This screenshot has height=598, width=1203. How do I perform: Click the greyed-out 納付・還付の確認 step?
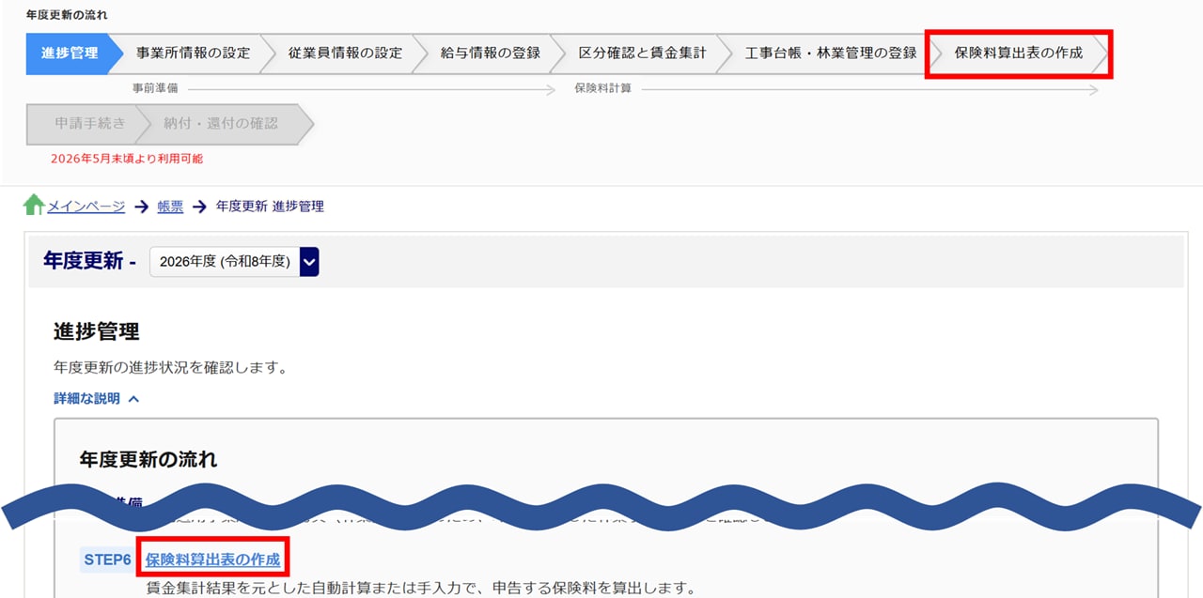pos(221,124)
